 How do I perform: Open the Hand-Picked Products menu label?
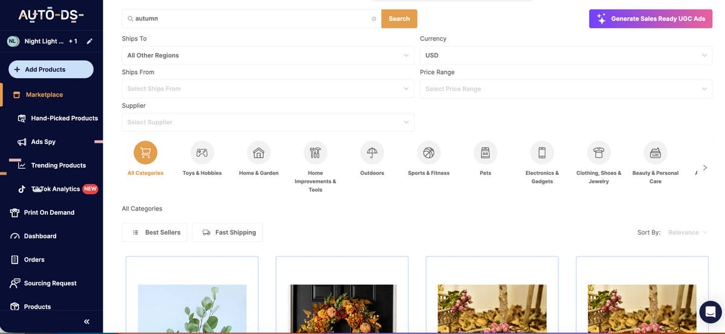tap(65, 118)
